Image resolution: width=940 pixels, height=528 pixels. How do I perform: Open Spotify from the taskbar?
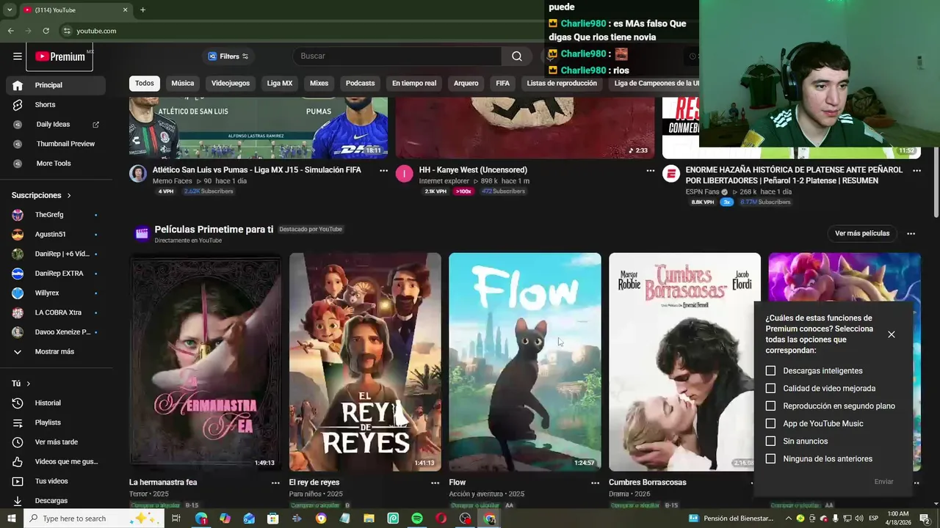click(417, 518)
